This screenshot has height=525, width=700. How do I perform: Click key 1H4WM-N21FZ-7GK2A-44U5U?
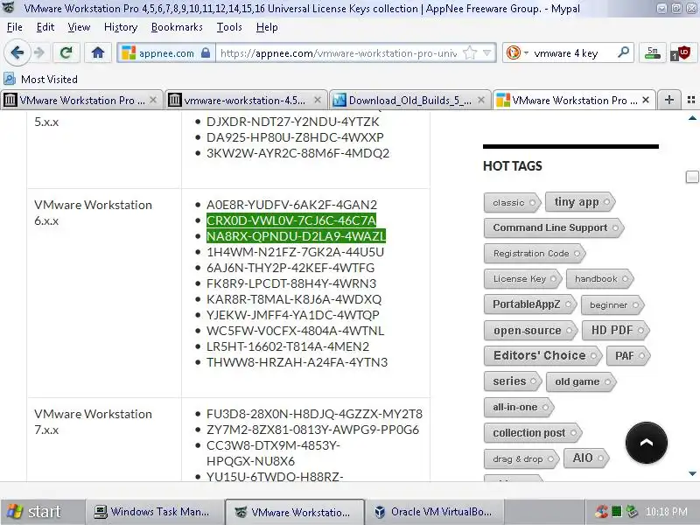295,252
